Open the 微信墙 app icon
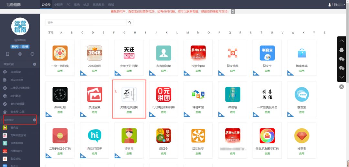Image resolution: width=349 pixels, height=167 pixels. pyautogui.click(x=233, y=94)
